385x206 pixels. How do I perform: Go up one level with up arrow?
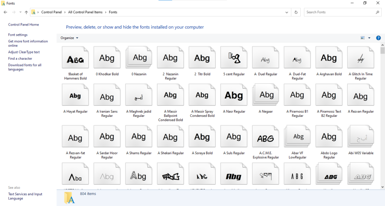point(26,12)
